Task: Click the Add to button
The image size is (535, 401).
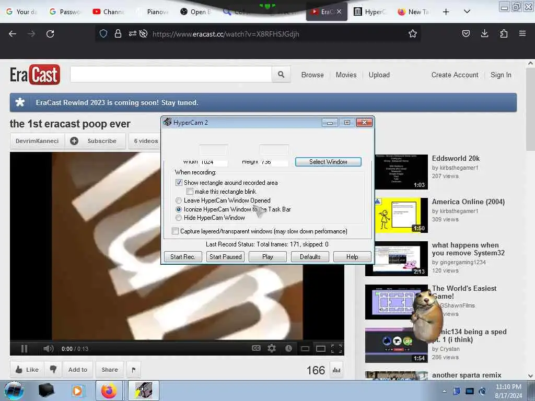Action: point(78,369)
